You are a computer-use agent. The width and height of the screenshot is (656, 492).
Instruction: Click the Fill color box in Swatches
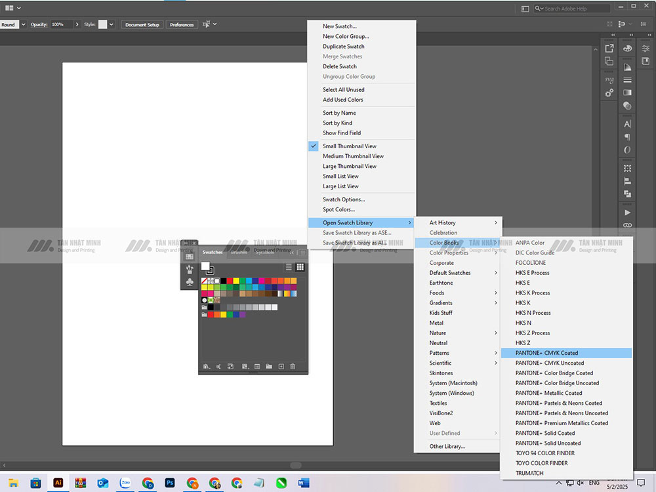[x=205, y=266]
